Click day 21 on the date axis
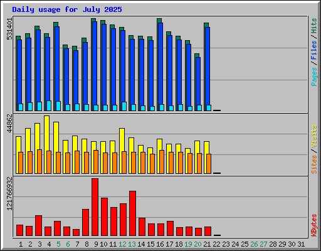 coord(207,244)
